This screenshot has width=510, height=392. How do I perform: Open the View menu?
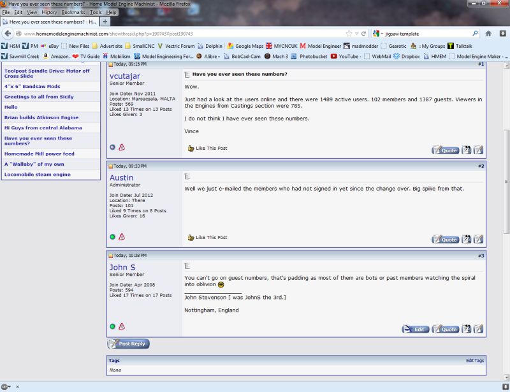pos(32,12)
